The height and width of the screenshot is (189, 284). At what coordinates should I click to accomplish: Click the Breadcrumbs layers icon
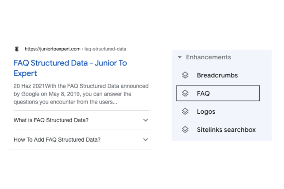tap(185, 75)
